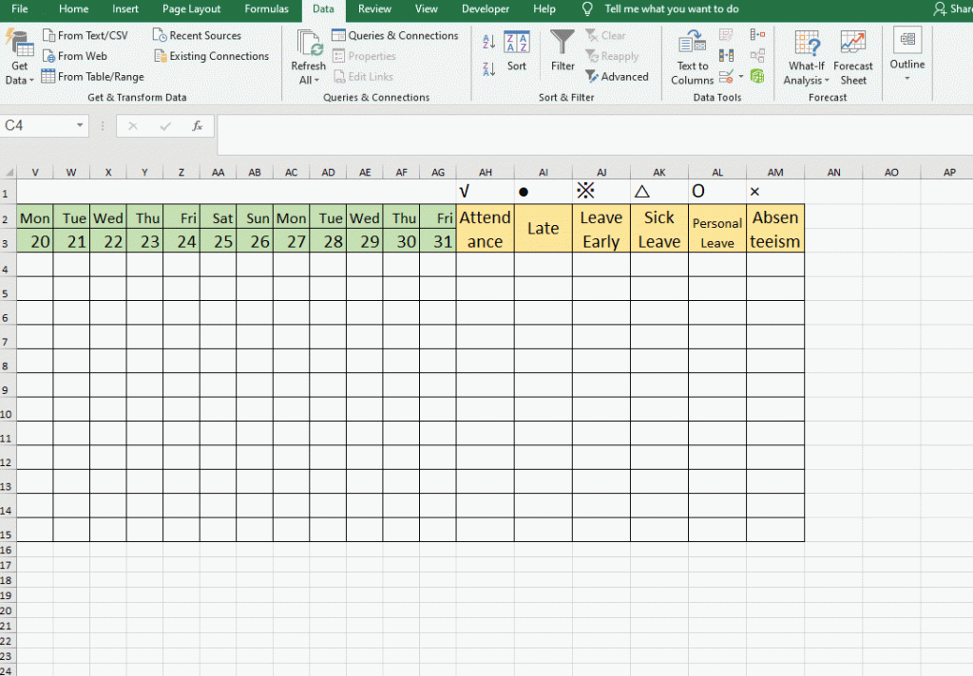Image resolution: width=973 pixels, height=676 pixels.
Task: Select the Absenteeism header cell
Action: (x=775, y=228)
